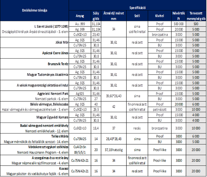Click the '39,60*26,40' size cell
This screenshot has height=177, width=207.
(x=114, y=96)
